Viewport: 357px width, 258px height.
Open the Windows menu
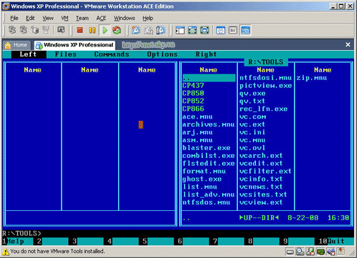click(124, 18)
